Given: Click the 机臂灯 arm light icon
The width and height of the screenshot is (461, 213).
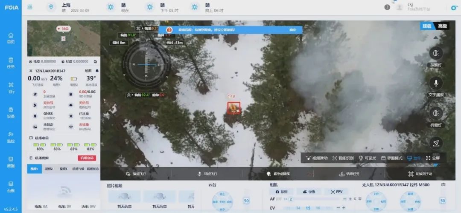Looking at the screenshot, I should tap(436, 113).
